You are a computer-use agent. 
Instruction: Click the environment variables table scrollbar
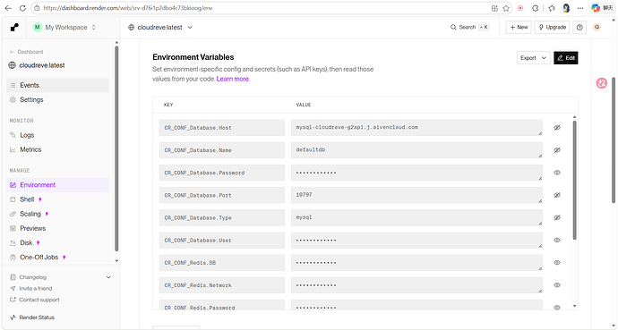[x=575, y=180]
